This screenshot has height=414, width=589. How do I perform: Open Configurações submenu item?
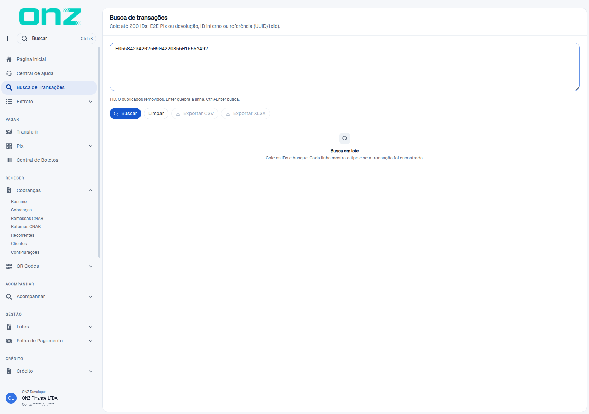point(25,252)
